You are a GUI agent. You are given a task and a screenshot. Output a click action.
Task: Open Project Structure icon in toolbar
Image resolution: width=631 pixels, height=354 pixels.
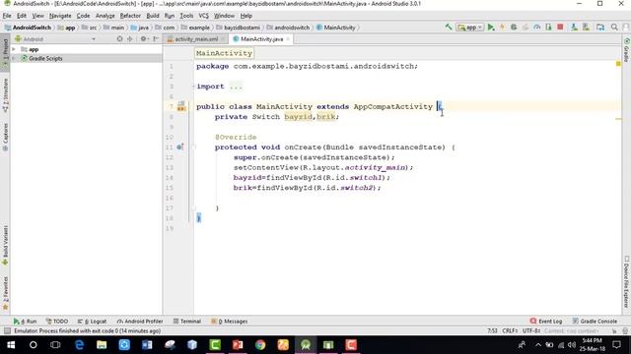tap(600, 28)
